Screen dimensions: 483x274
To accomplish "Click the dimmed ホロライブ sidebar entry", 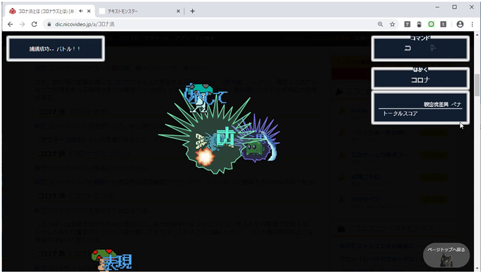I will coord(365,200).
